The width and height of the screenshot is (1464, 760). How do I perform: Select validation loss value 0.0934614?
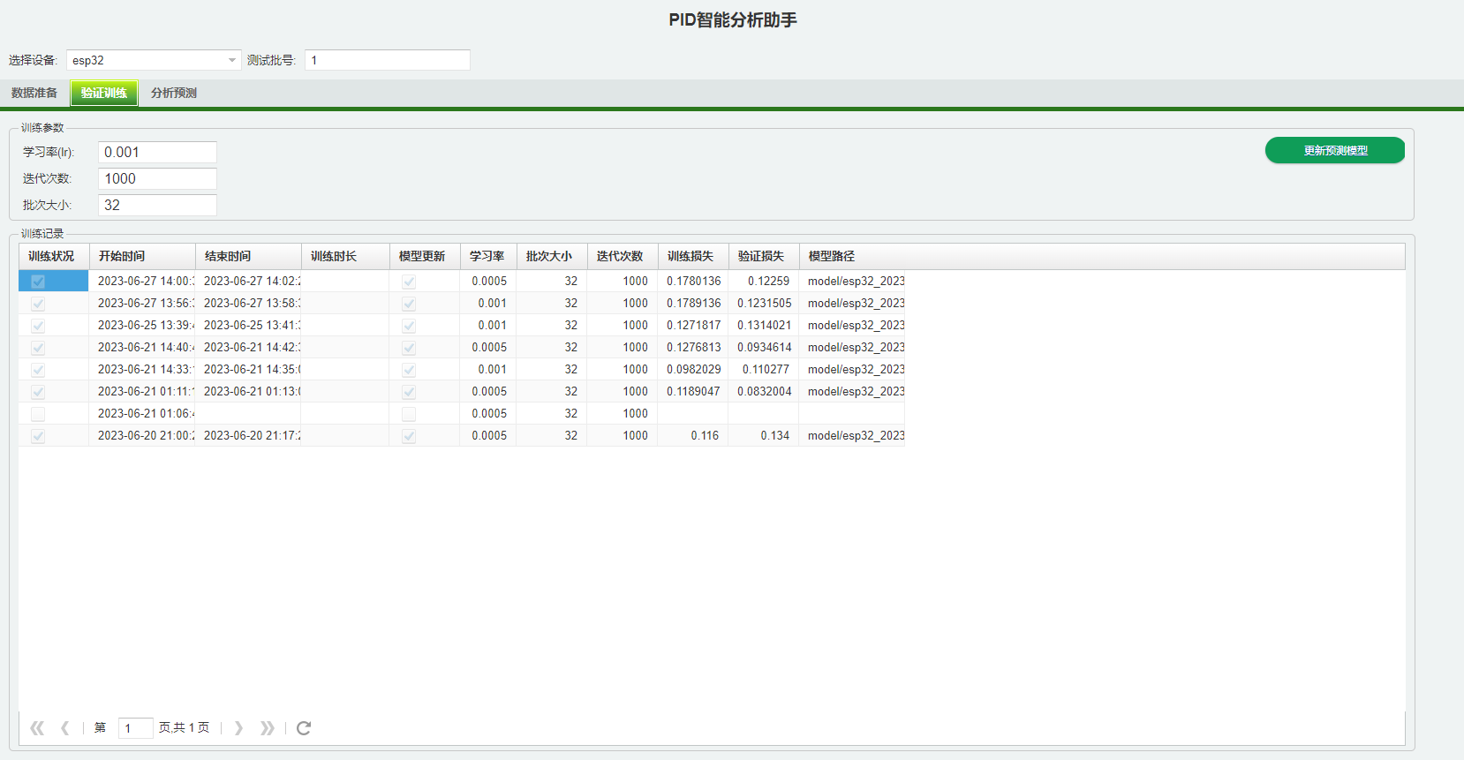764,347
